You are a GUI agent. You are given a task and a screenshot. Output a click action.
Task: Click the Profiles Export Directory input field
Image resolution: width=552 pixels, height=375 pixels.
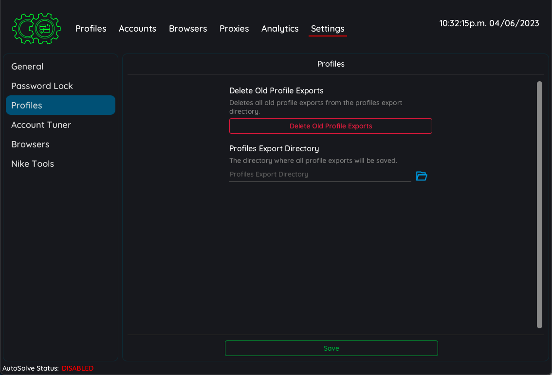pos(319,174)
